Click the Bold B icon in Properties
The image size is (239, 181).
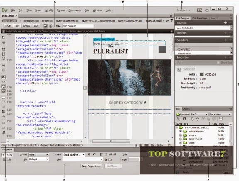[89, 154]
